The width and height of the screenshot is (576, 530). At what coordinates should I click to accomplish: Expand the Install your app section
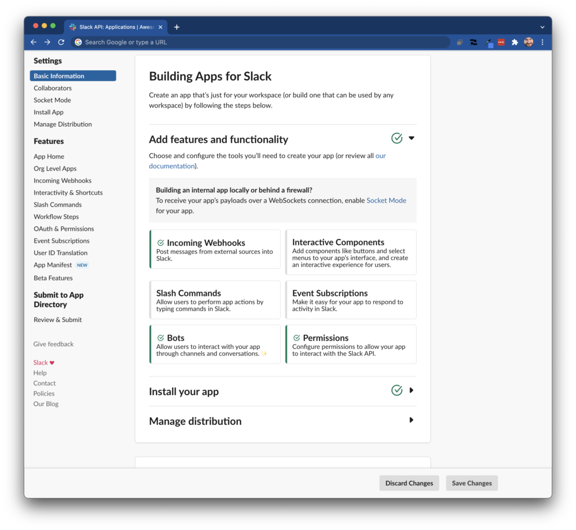(x=411, y=390)
